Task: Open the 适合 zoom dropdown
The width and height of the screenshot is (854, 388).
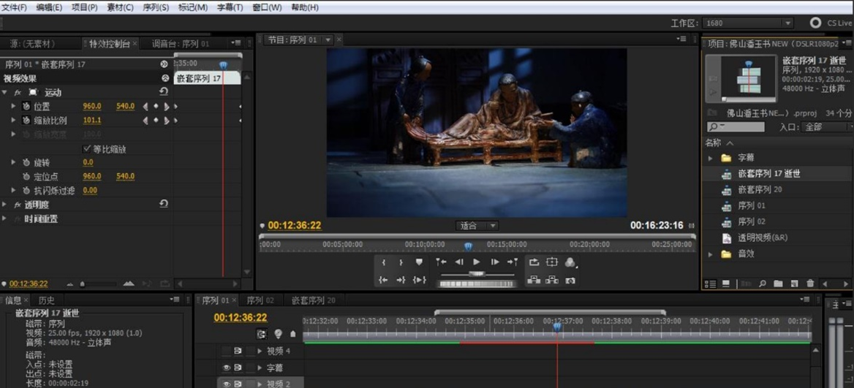Action: click(x=477, y=225)
